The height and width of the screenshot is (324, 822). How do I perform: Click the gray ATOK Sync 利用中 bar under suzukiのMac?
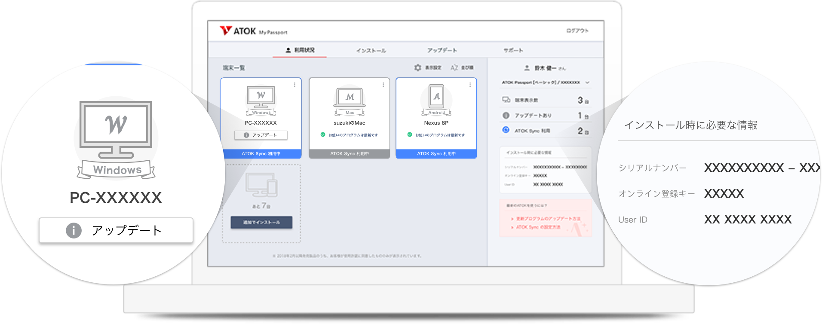[x=350, y=153]
